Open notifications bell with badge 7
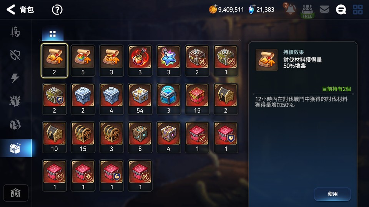 (x=290, y=9)
